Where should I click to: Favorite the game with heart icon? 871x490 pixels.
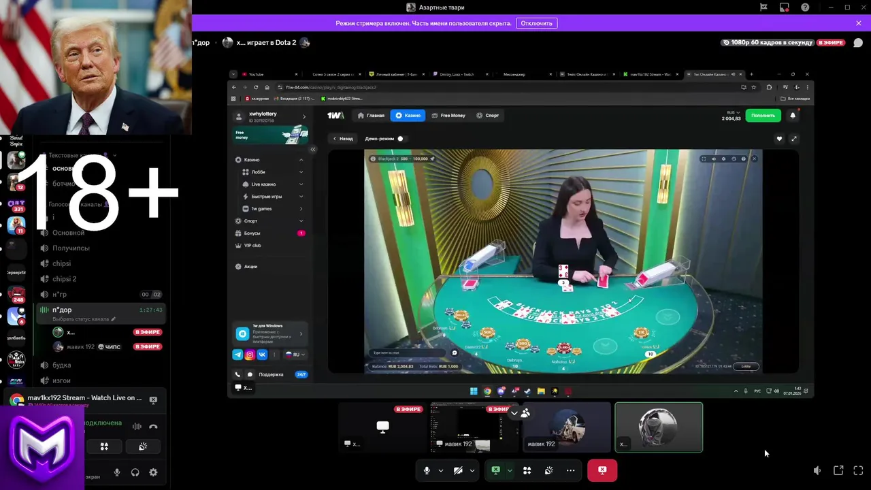[779, 139]
